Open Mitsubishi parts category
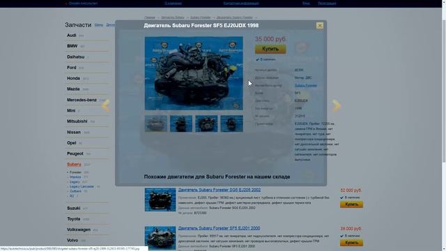The height and width of the screenshot is (251, 446). pyautogui.click(x=77, y=121)
